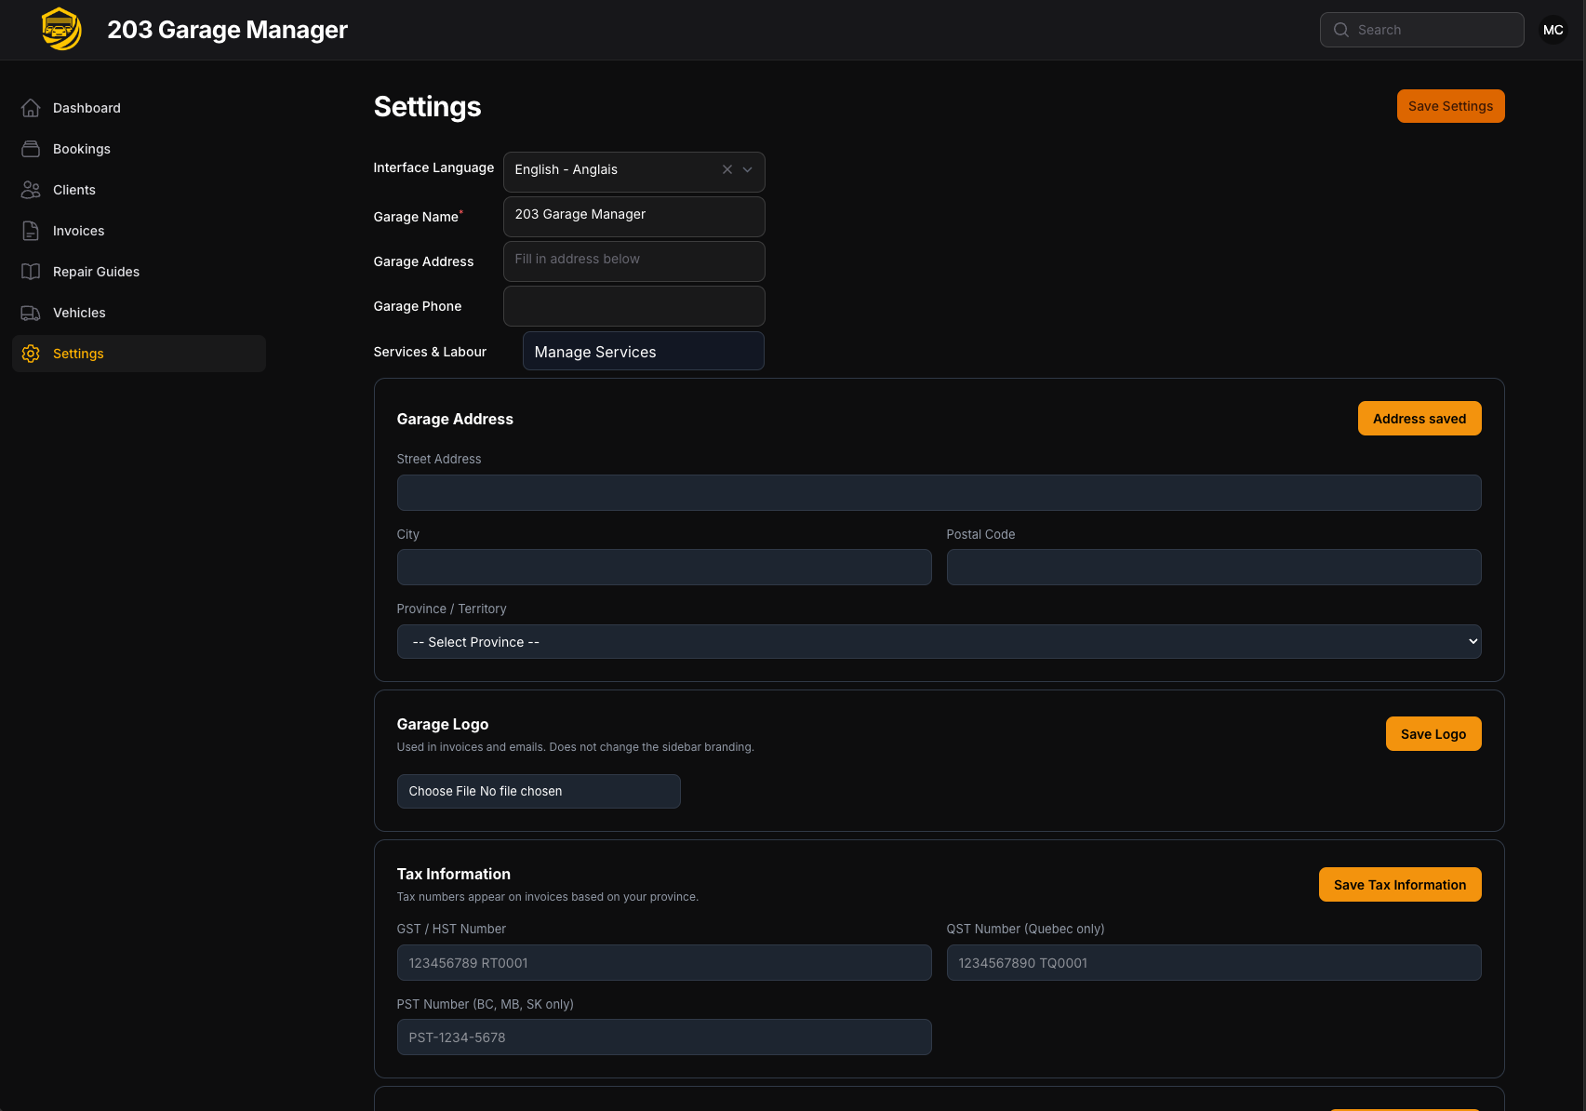
Task: Click the Address saved button
Action: coord(1419,419)
